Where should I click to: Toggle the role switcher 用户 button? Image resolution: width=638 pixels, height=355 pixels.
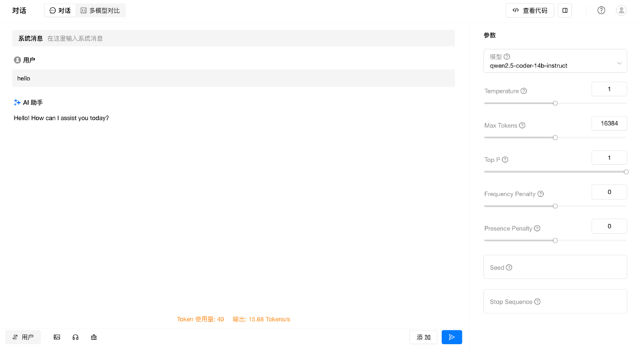click(x=23, y=337)
